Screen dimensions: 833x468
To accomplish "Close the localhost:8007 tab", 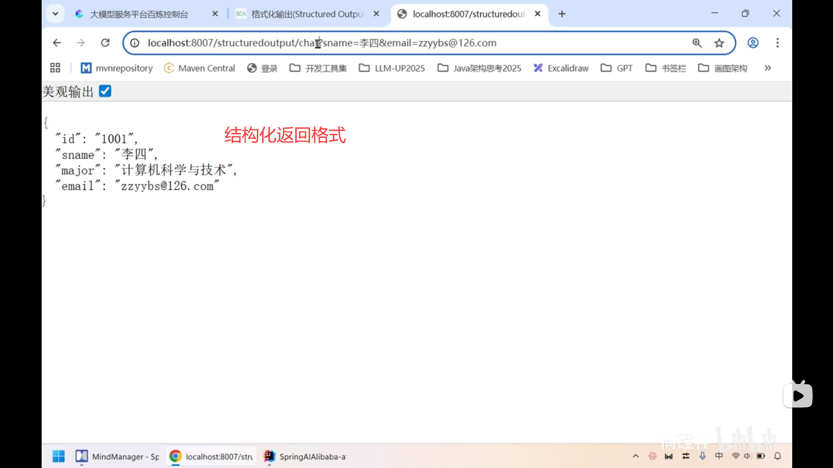I will (538, 14).
